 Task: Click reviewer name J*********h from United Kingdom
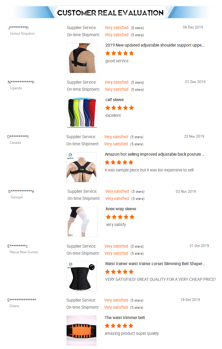[18, 28]
